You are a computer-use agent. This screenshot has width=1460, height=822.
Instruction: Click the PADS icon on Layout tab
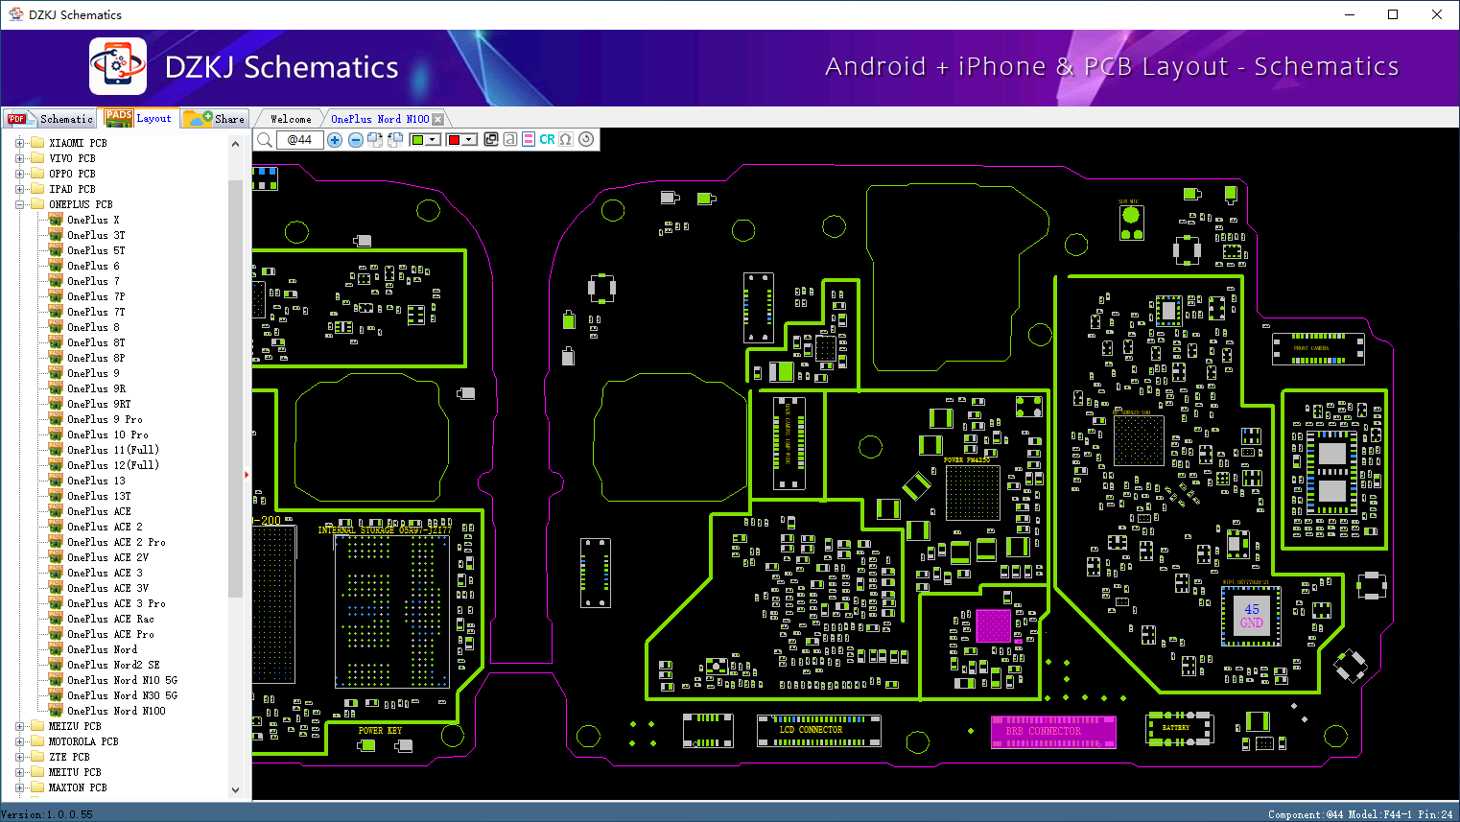119,117
